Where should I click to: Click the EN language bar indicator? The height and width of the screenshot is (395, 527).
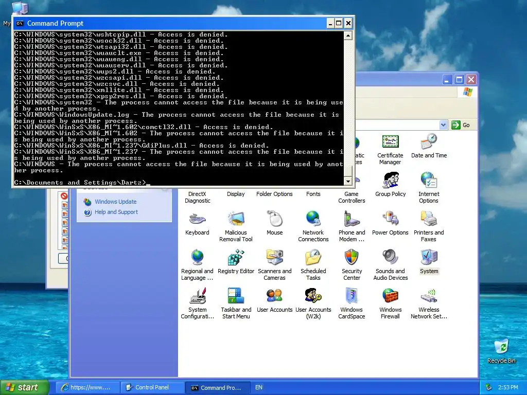click(x=258, y=387)
